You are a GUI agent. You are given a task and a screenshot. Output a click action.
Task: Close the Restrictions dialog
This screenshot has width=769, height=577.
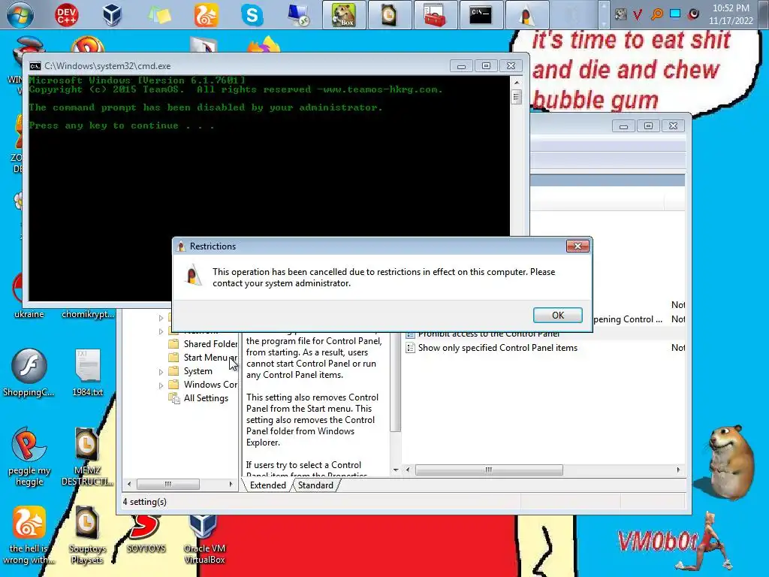click(x=578, y=246)
